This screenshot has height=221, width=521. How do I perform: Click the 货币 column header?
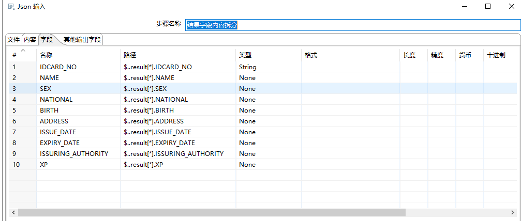469,55
